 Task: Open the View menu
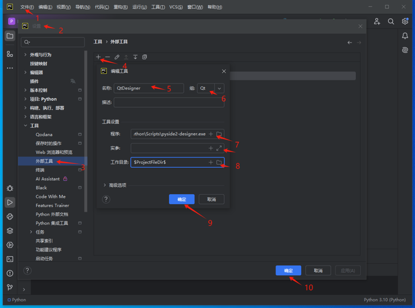(x=63, y=7)
